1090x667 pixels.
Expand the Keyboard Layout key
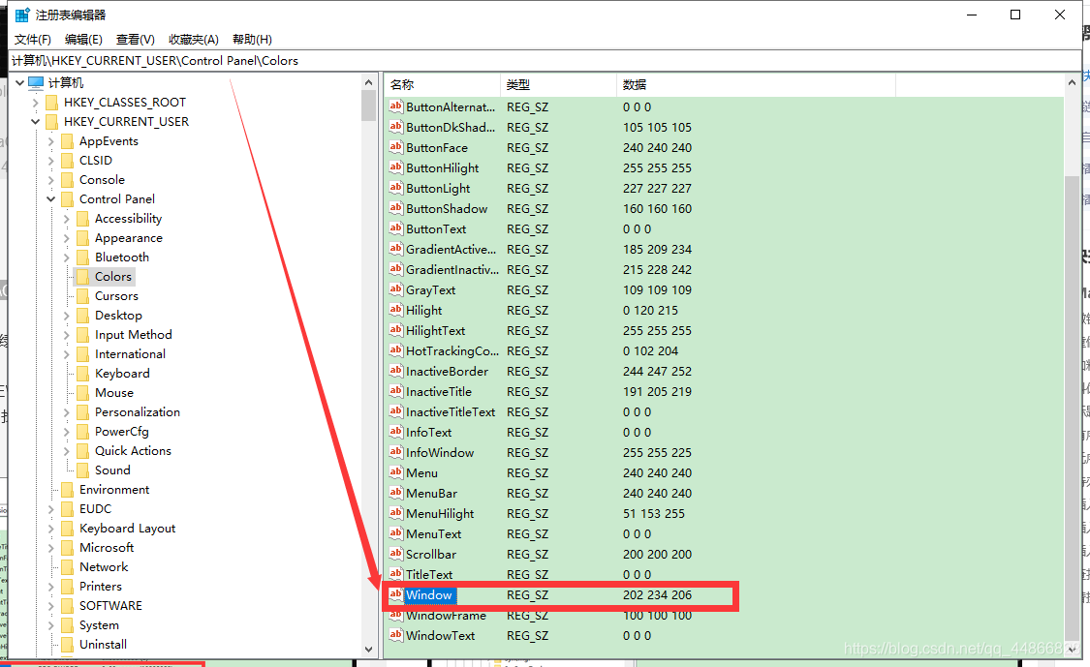(x=50, y=529)
